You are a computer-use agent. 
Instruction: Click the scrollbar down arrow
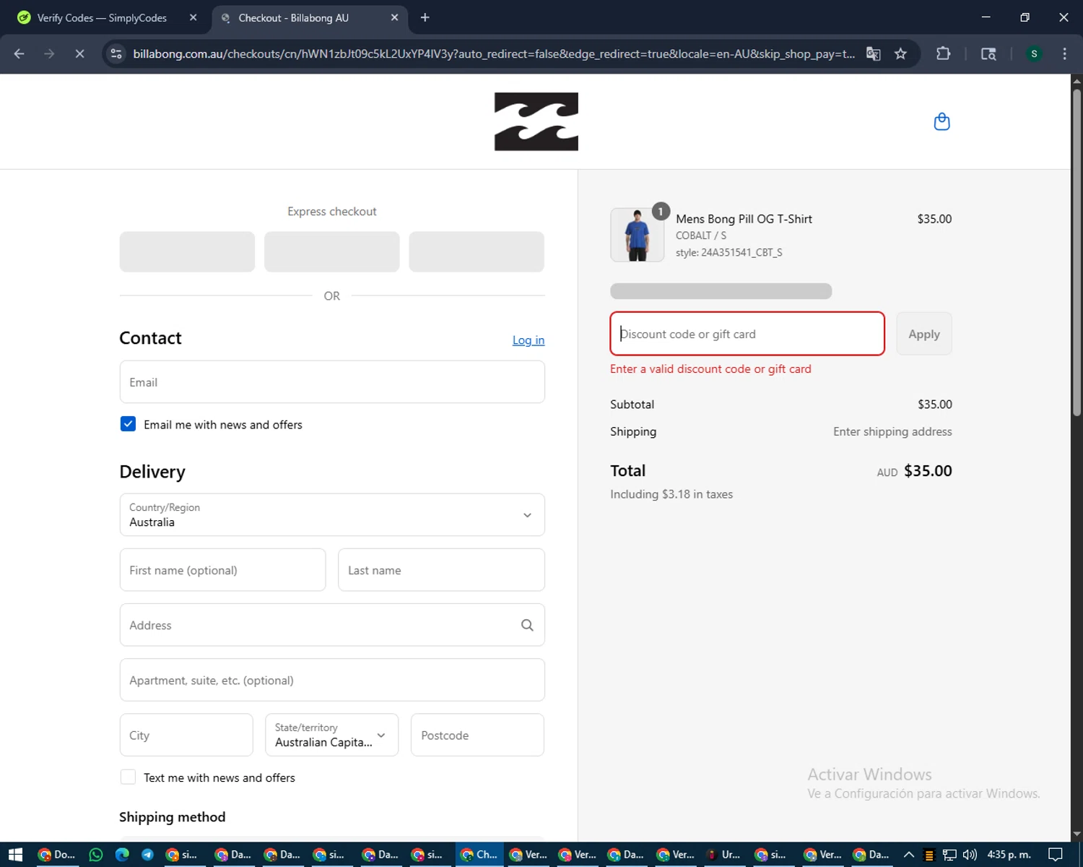point(1077,834)
